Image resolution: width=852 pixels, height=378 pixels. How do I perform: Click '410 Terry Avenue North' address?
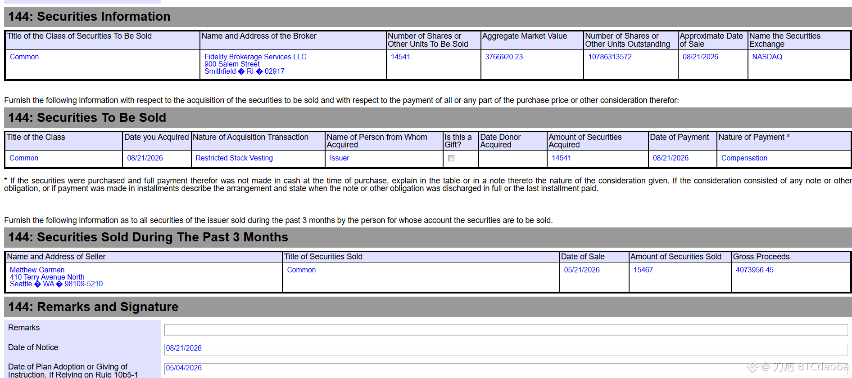pos(47,277)
